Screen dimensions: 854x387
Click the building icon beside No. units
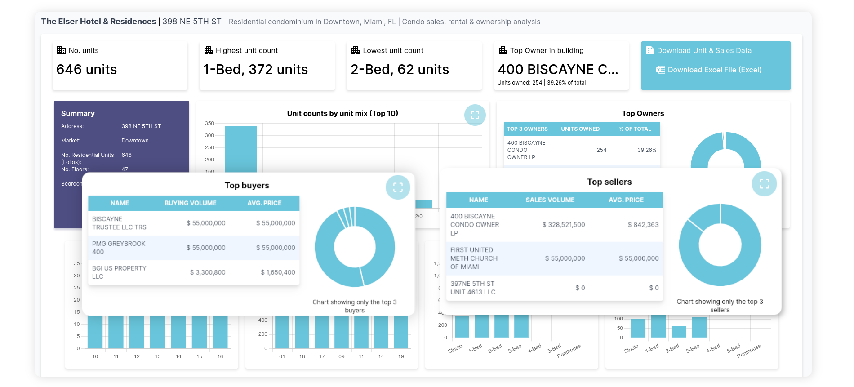tap(61, 50)
